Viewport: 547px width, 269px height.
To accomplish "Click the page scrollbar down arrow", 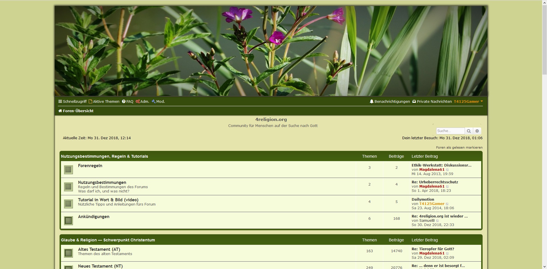I will point(544,266).
